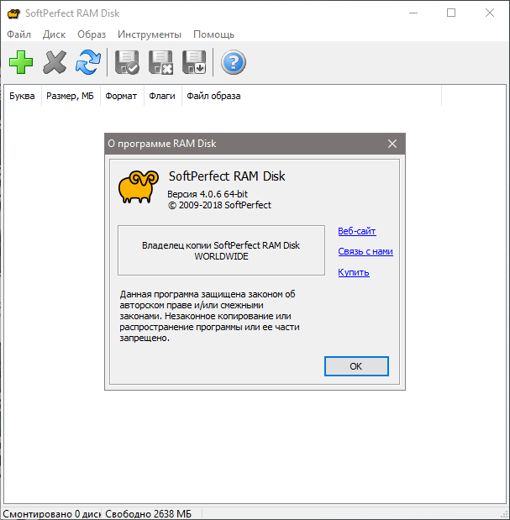Image resolution: width=510 pixels, height=520 pixels.
Task: Click the Формат column header
Action: click(121, 96)
